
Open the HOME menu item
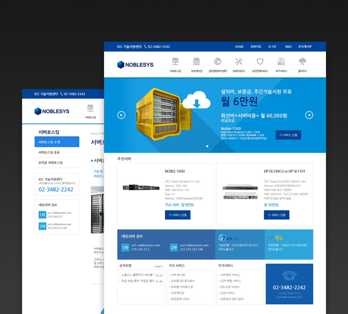[x=239, y=47]
